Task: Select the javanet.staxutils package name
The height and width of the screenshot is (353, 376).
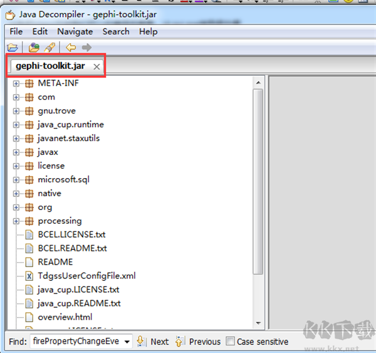Action: (x=68, y=139)
